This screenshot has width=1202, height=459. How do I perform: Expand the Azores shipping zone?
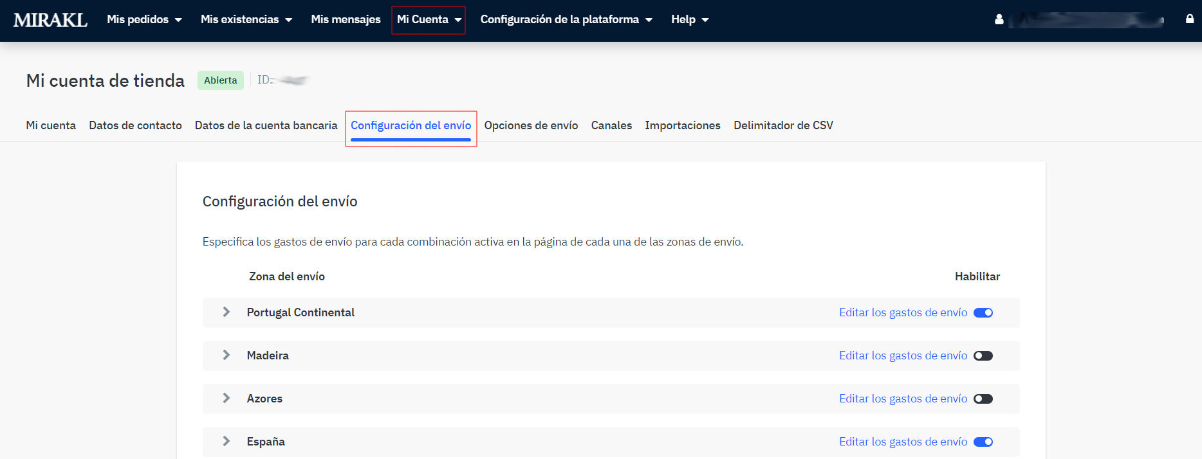(x=227, y=399)
